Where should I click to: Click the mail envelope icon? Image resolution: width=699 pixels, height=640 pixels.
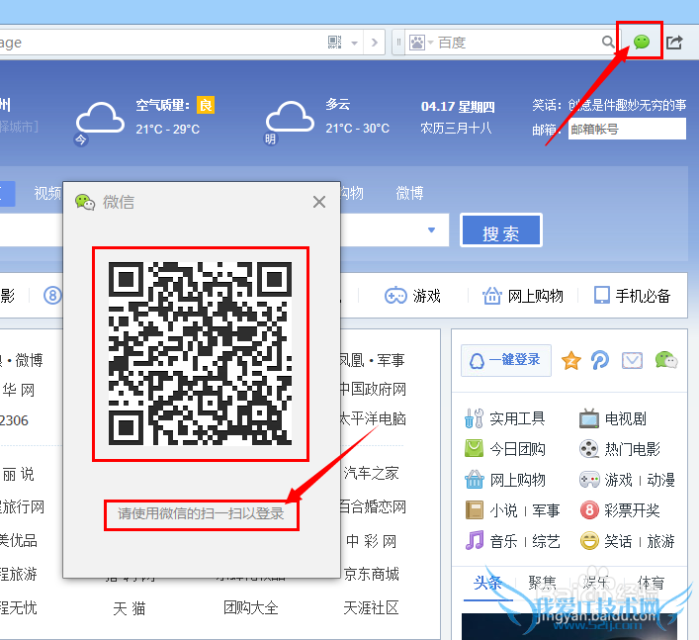(x=632, y=360)
